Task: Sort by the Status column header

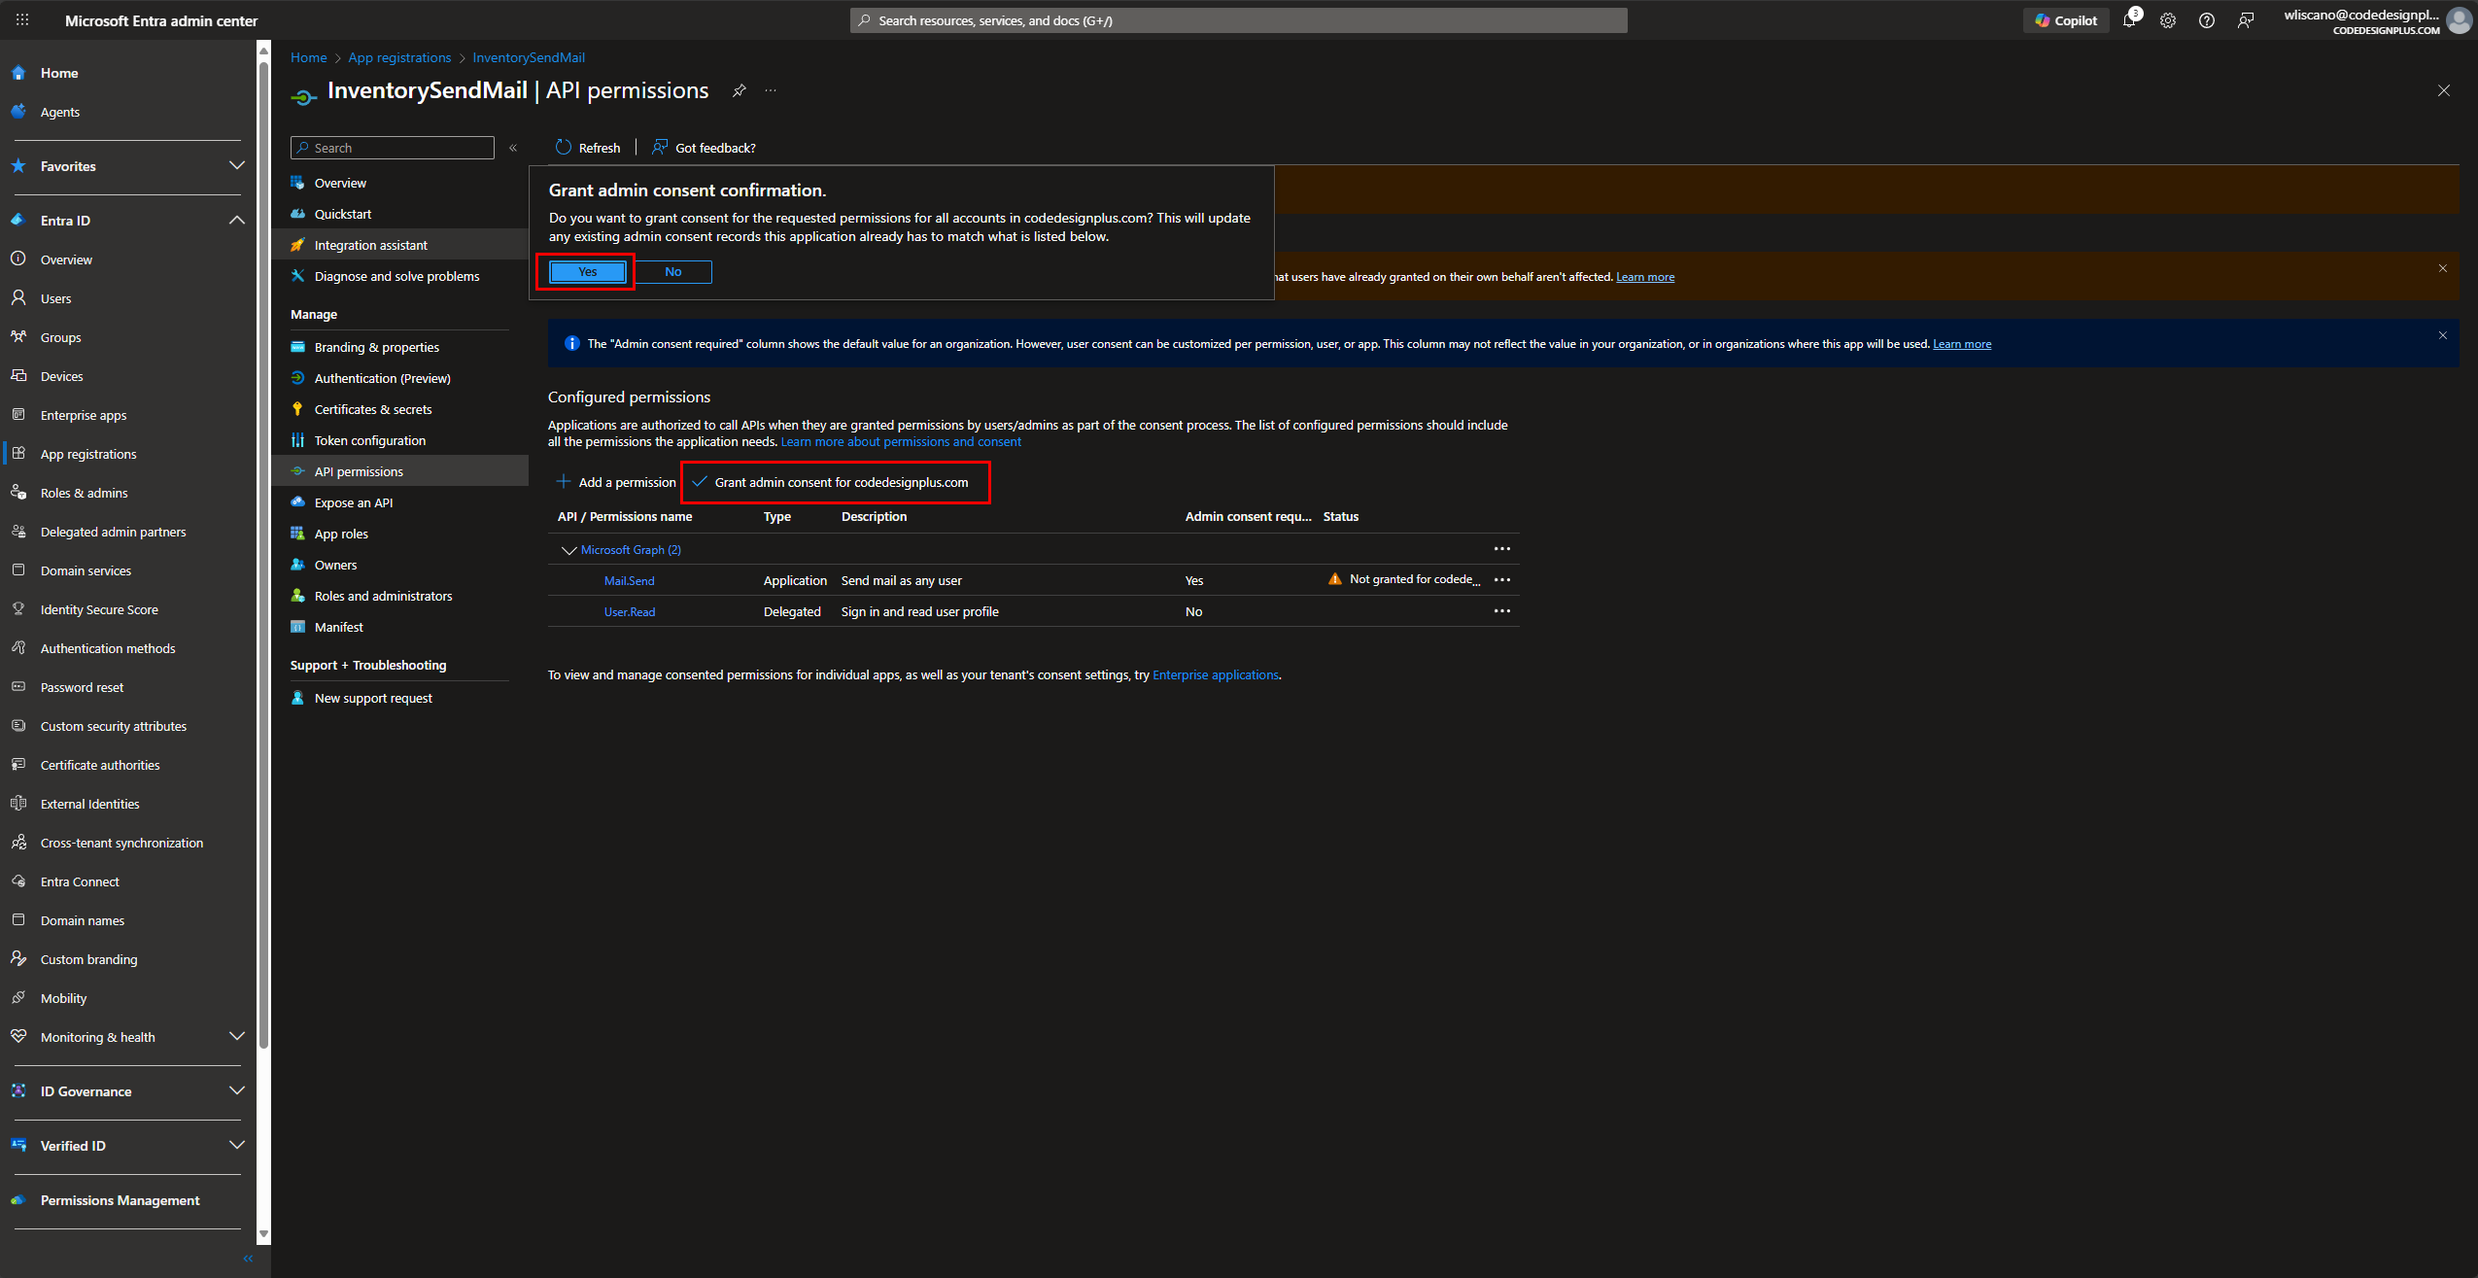Action: 1340,517
